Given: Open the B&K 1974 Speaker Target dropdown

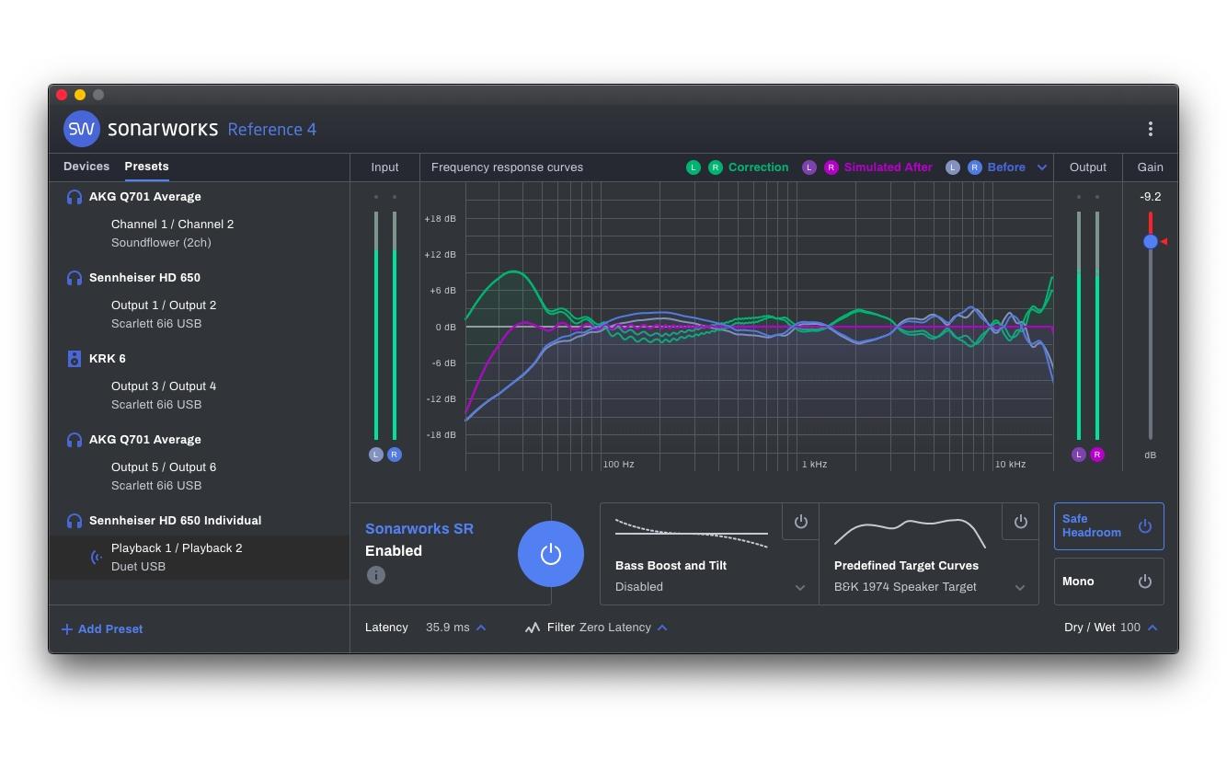Looking at the screenshot, I should [929, 587].
